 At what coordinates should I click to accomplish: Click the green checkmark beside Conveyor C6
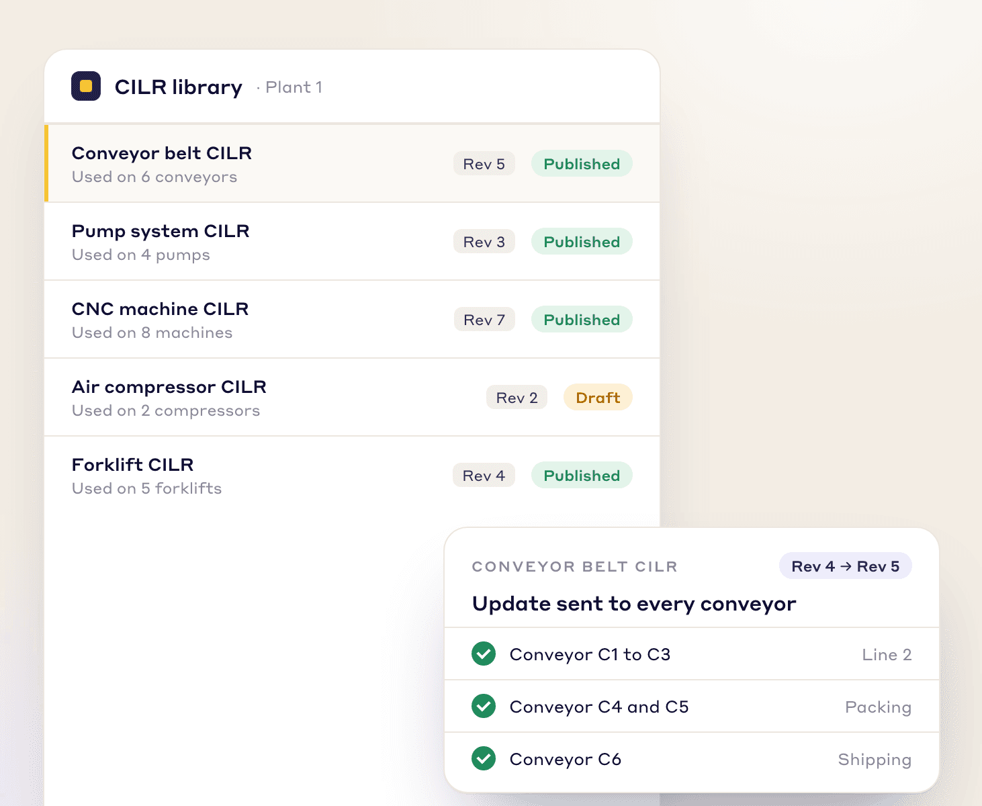(x=484, y=758)
